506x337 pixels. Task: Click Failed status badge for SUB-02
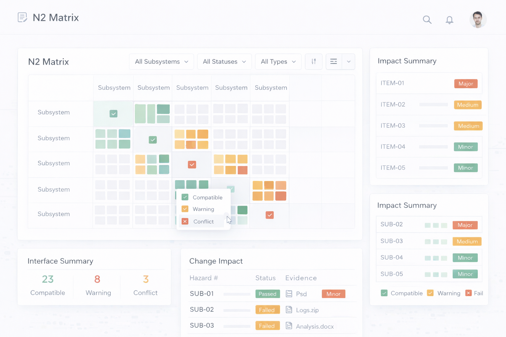[267, 310]
